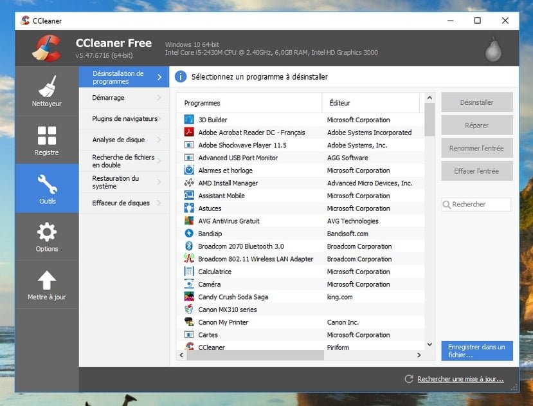Click the Caméra icon

(189, 284)
